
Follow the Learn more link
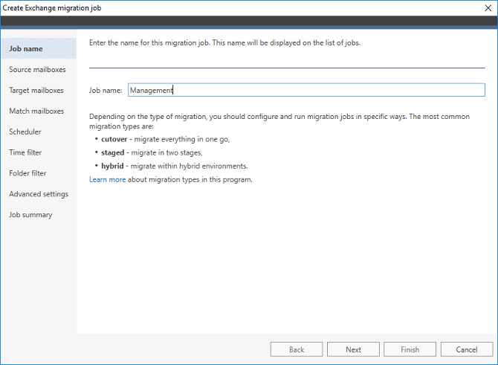(107, 179)
